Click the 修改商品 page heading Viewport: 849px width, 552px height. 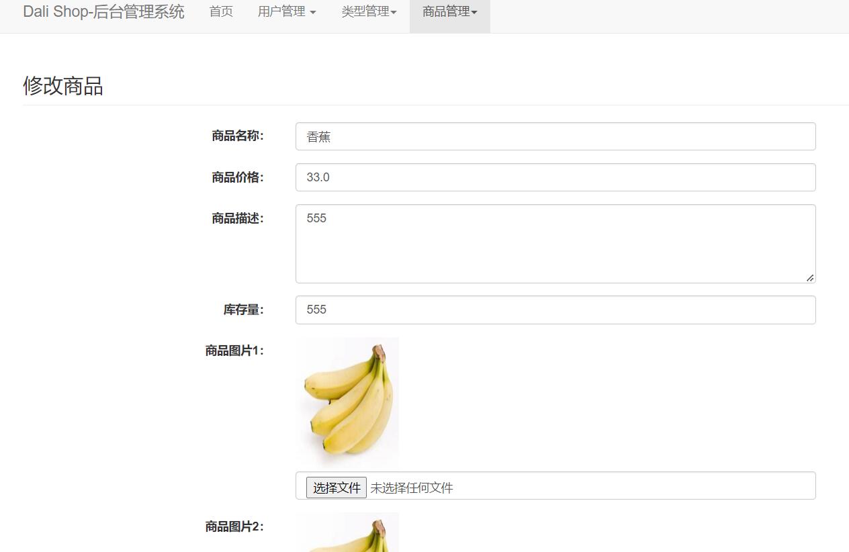coord(63,86)
